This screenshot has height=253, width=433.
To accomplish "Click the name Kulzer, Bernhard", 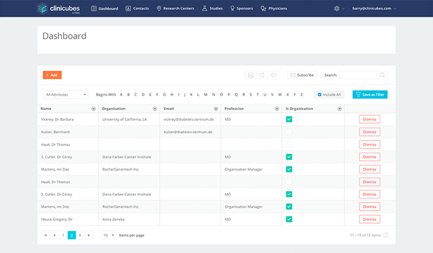I will (55, 132).
